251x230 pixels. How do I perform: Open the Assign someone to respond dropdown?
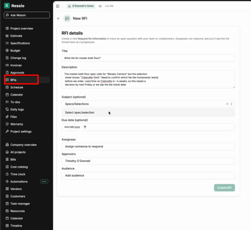click(x=148, y=147)
